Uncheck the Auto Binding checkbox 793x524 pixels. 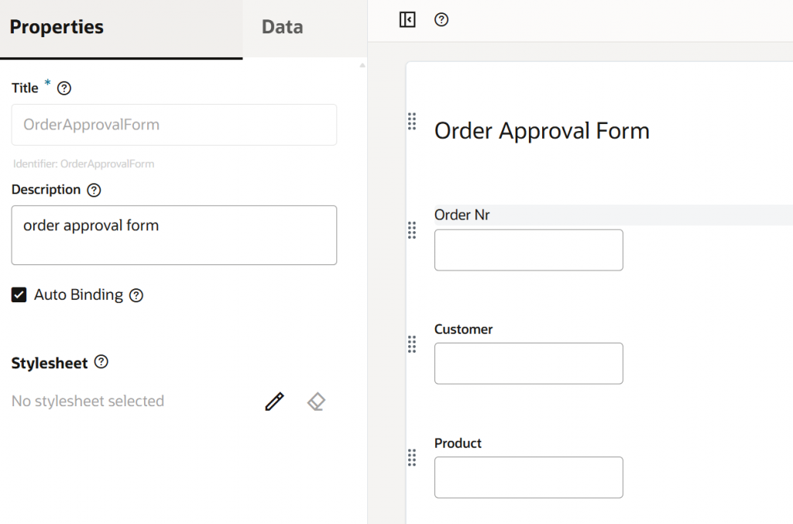19,295
